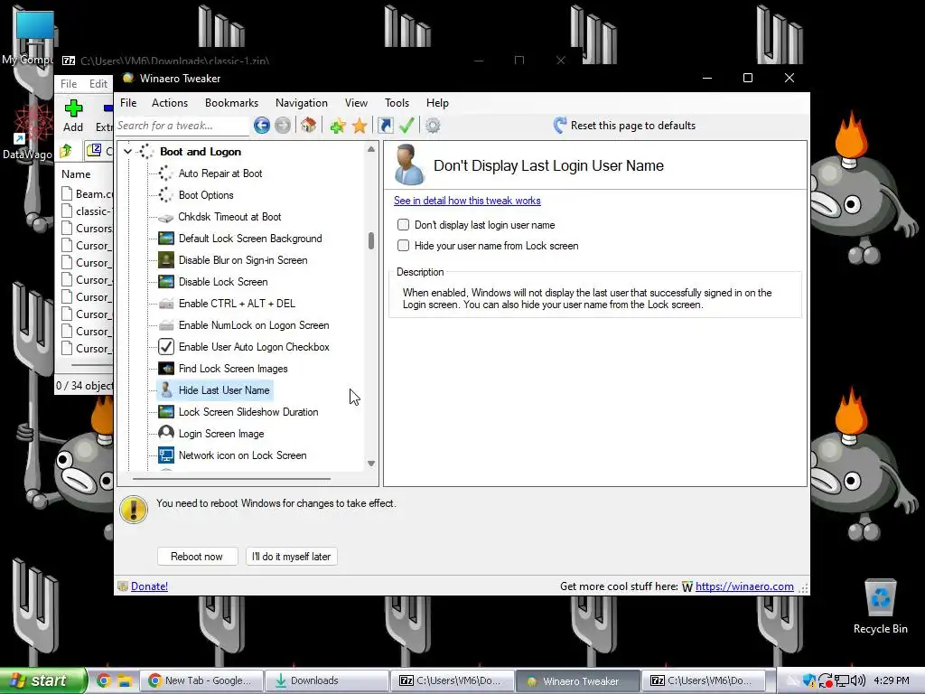Open the File menu in Winaero Tweaker

pos(128,103)
